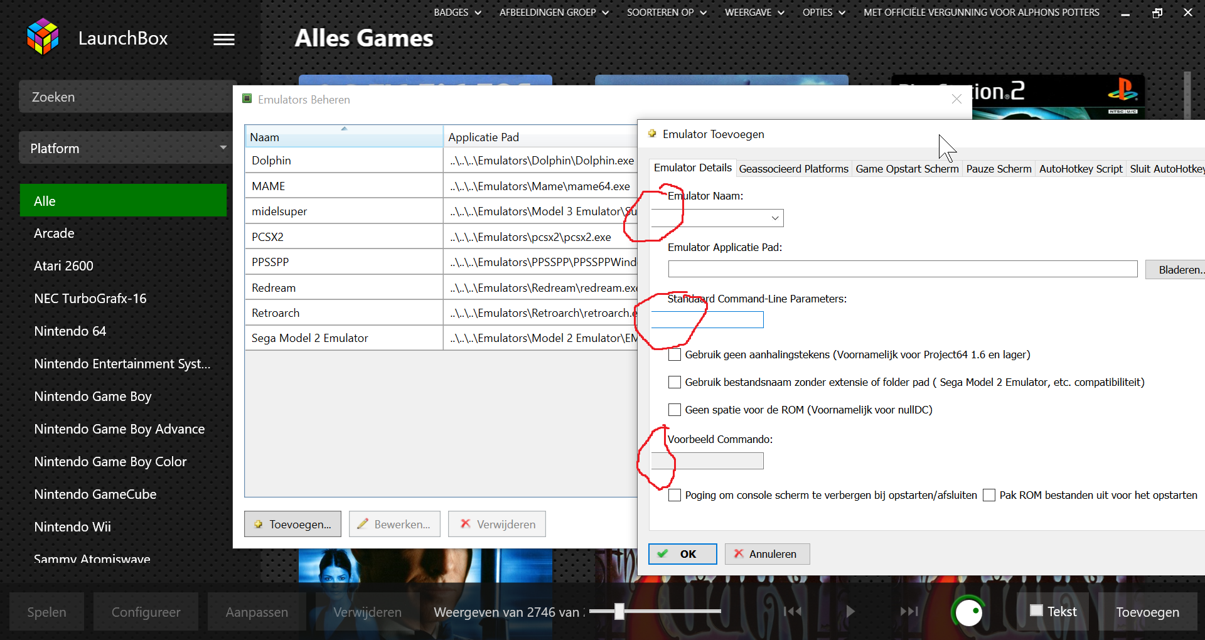Click Annuleren to cancel adding emulator

[x=767, y=554]
